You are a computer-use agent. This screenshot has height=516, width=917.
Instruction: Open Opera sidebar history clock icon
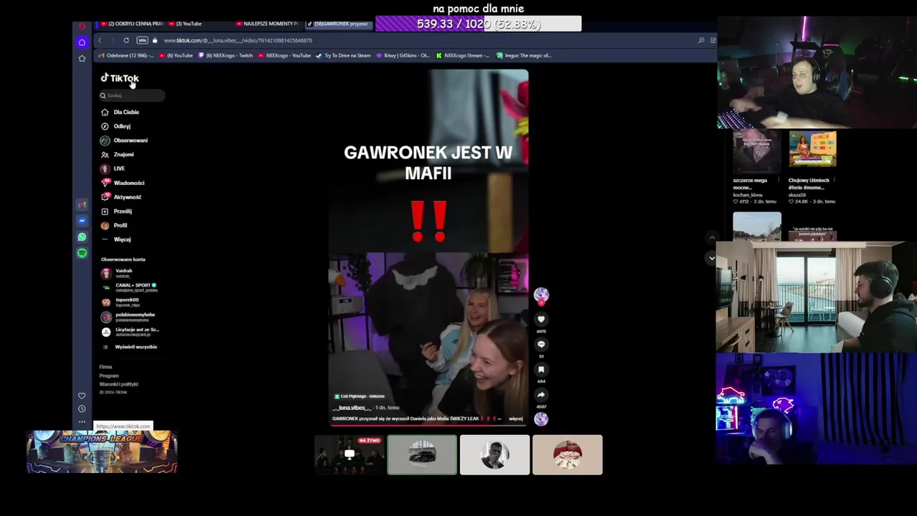point(82,408)
